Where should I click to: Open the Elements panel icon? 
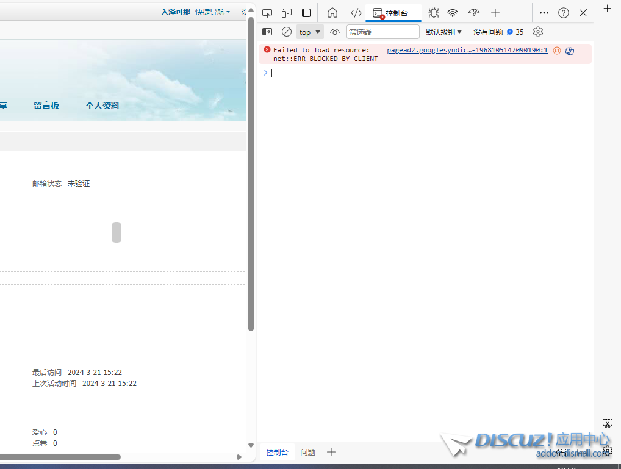click(x=356, y=13)
